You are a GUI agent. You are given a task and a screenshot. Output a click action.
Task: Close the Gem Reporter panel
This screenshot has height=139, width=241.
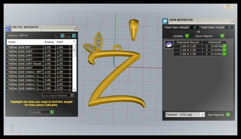(232, 21)
